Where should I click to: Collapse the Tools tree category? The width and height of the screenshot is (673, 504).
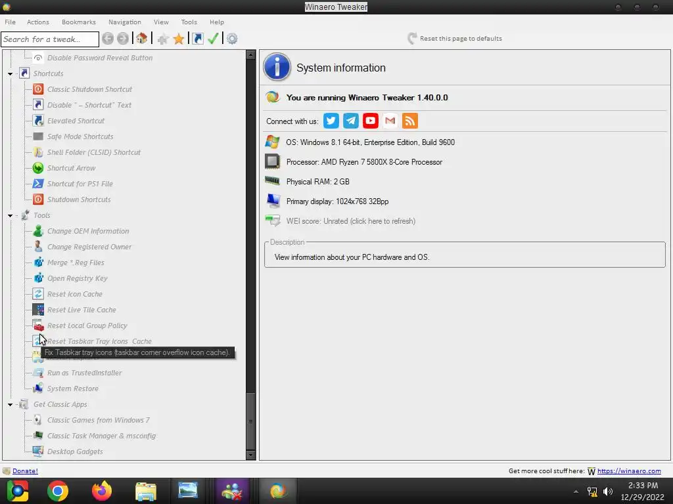(11, 215)
